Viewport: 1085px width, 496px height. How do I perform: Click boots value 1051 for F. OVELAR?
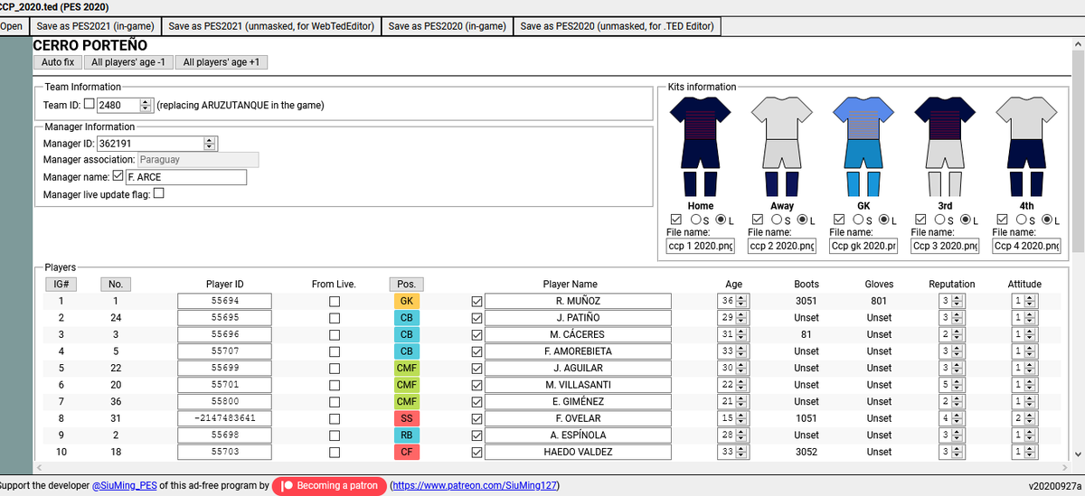[x=807, y=418]
